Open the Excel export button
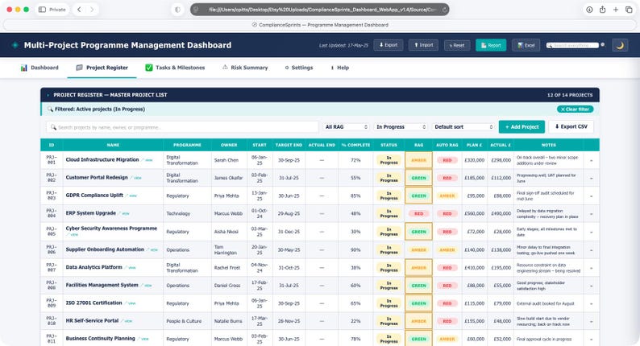 click(526, 45)
